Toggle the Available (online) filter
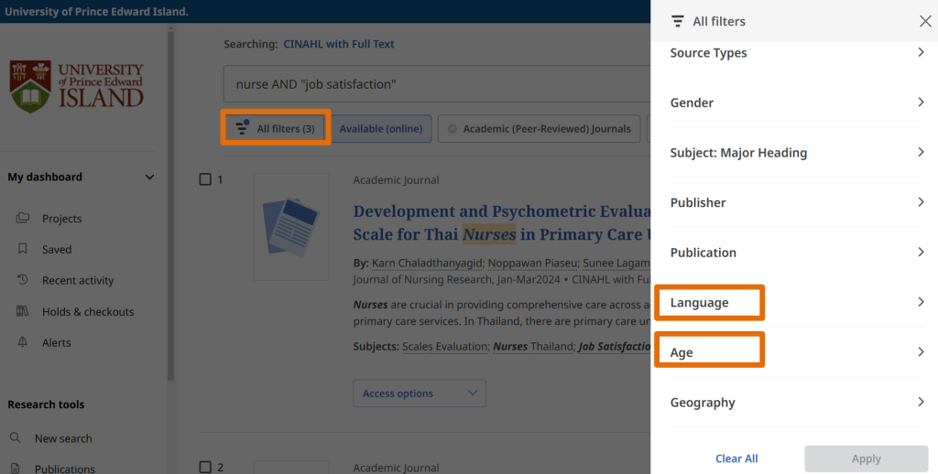This screenshot has height=474, width=938. [x=381, y=129]
